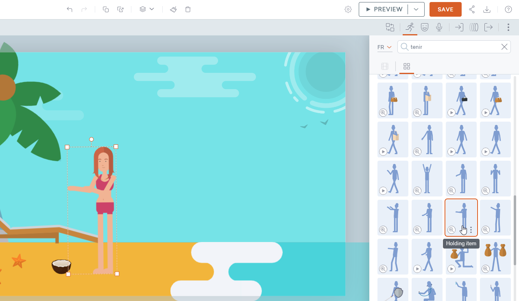Expand the layers order dropdown
The image size is (519, 301).
point(147,9)
